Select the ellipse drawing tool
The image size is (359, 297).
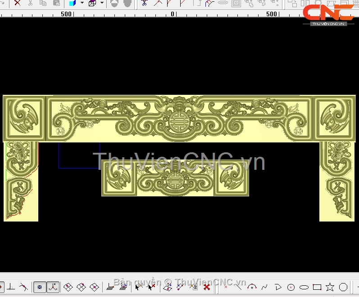304,287
